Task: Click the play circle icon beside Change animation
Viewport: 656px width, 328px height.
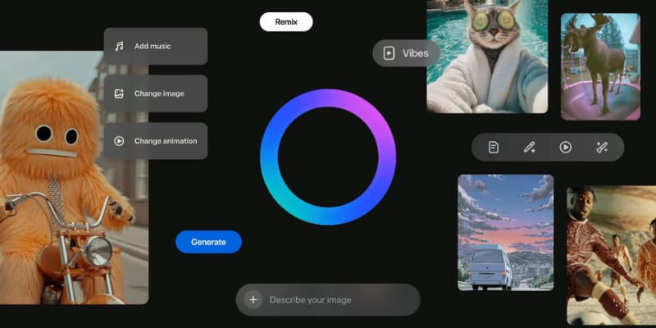Action: pyautogui.click(x=119, y=141)
